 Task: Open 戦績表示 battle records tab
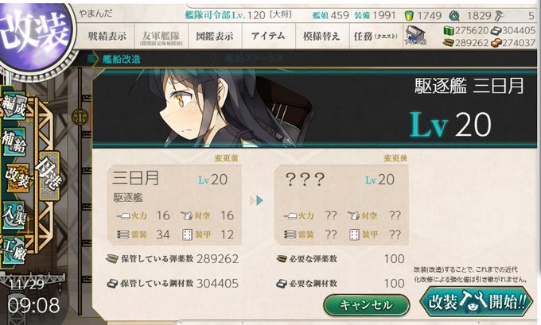click(x=107, y=36)
